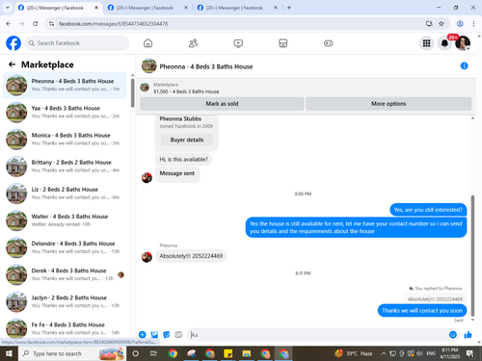Go back using the Marketplace back arrow
Image resolution: width=482 pixels, height=361 pixels.
[12, 64]
